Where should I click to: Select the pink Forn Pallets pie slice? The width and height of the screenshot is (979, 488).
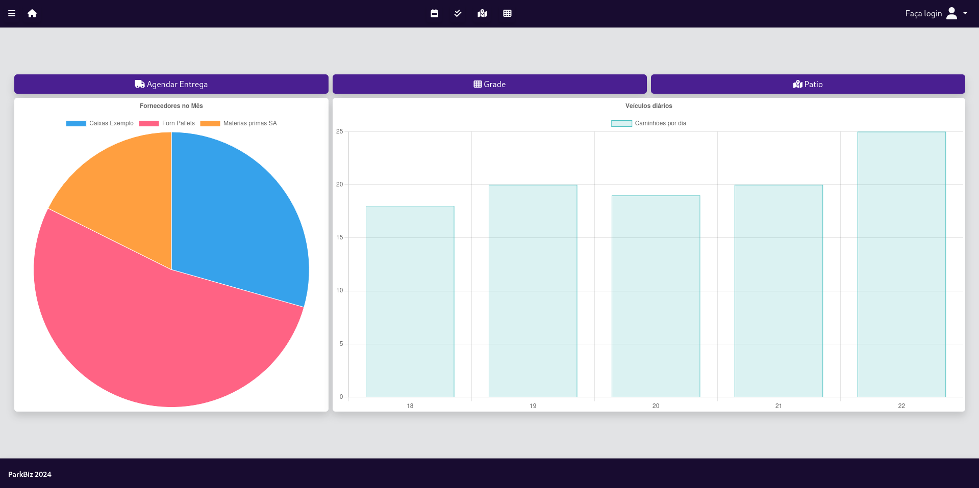[153, 336]
